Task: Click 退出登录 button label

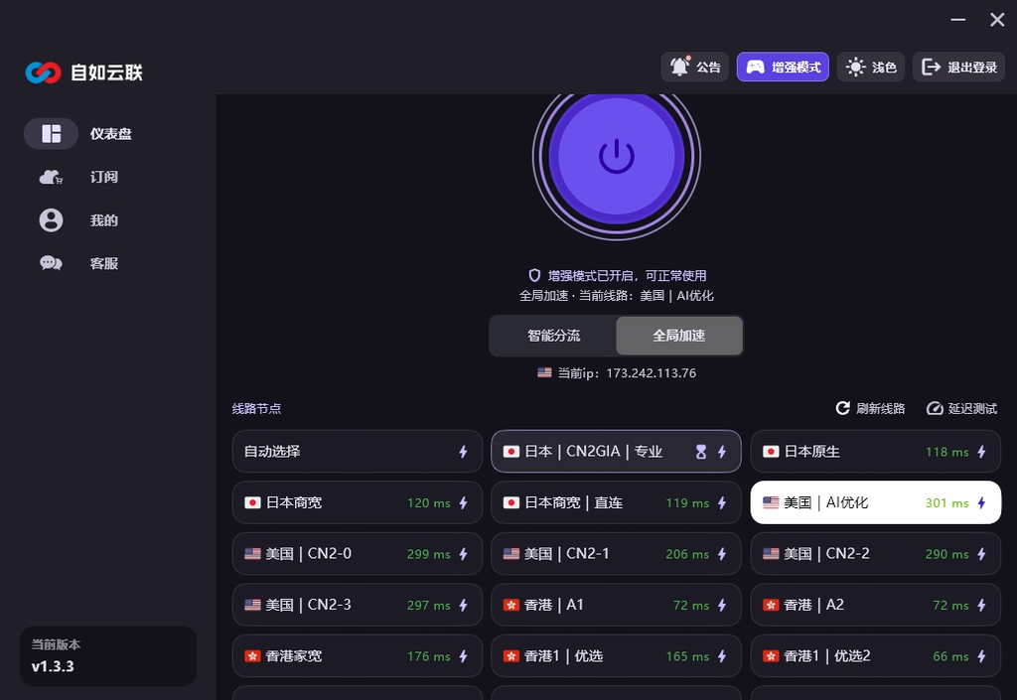Action: pos(972,67)
